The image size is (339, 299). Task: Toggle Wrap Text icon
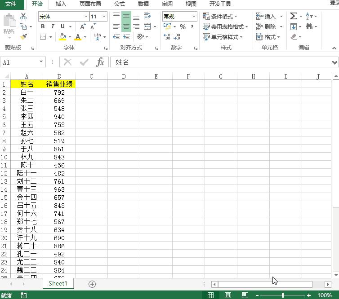coord(147,16)
